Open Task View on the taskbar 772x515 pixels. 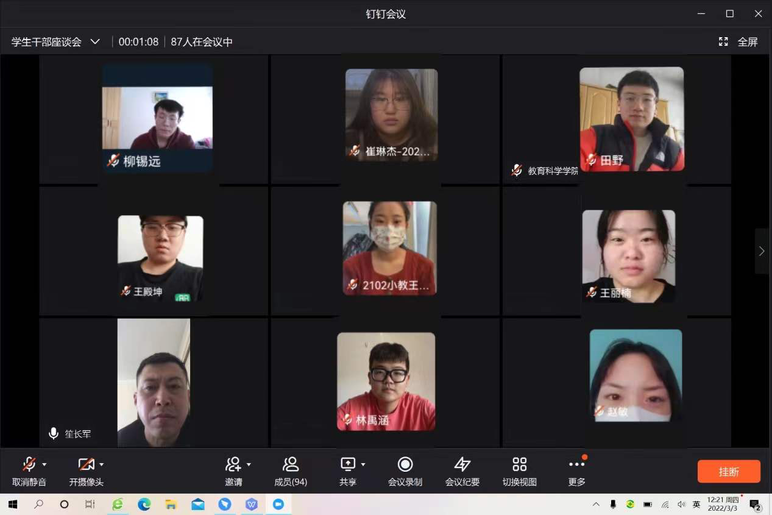[x=90, y=504]
